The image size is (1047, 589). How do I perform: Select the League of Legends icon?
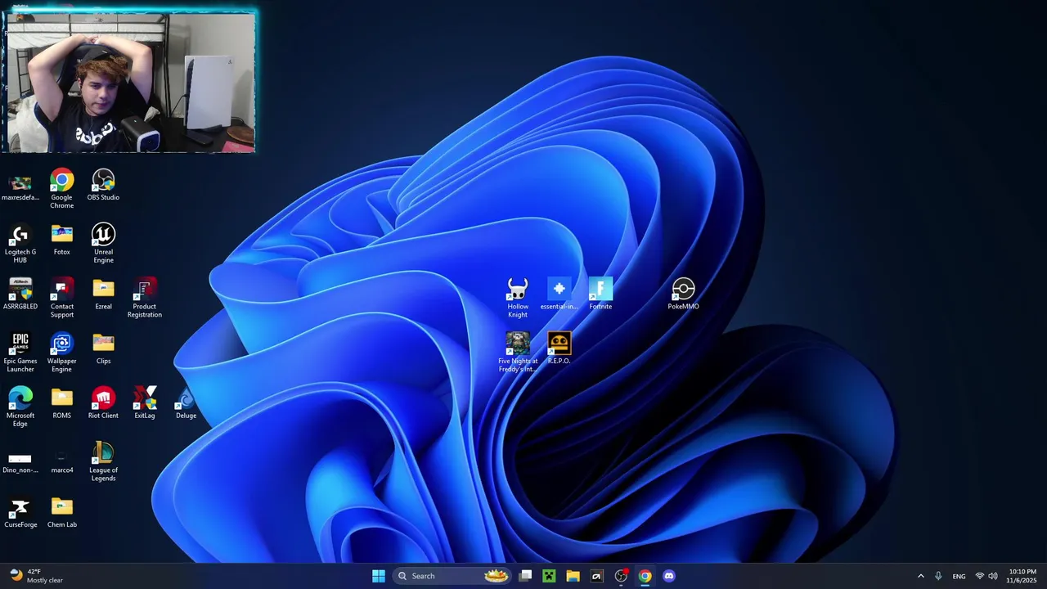tap(103, 461)
